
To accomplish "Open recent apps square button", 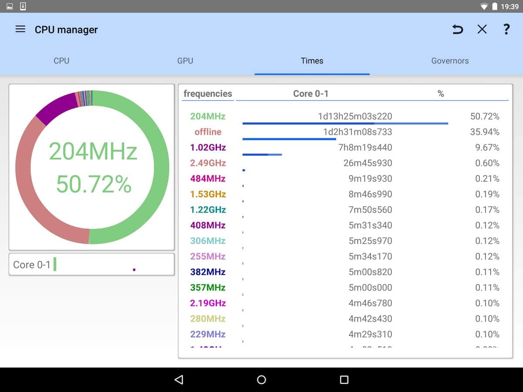I will tap(344, 380).
